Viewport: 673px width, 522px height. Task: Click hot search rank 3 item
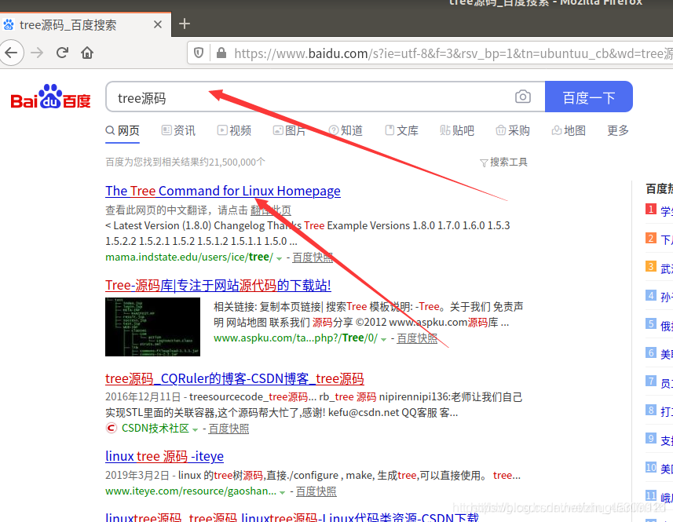(x=660, y=268)
